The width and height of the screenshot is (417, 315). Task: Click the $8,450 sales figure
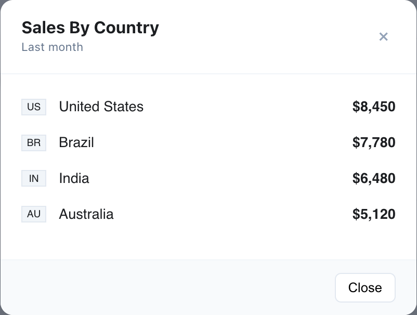pos(374,107)
